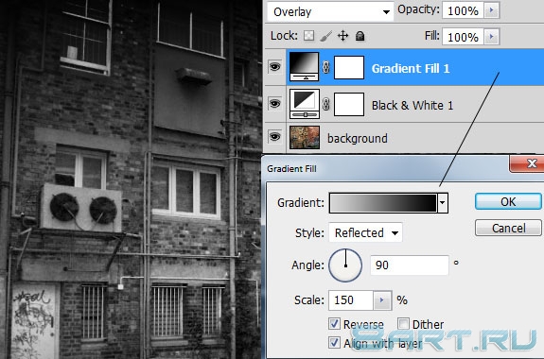
Task: Open the gradient picker arrow
Action: (443, 202)
